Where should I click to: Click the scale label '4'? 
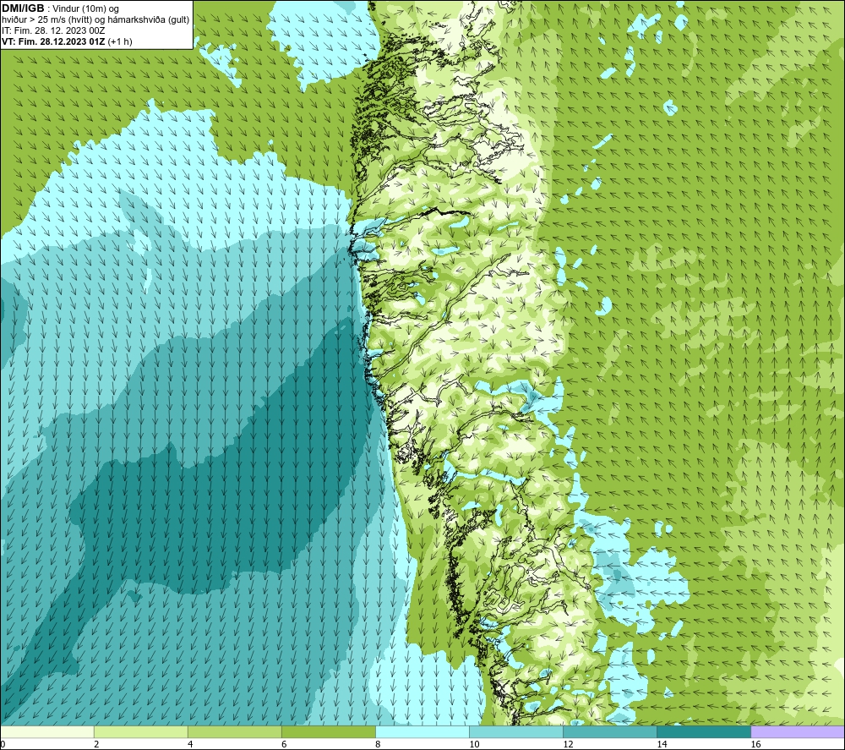[x=190, y=744]
